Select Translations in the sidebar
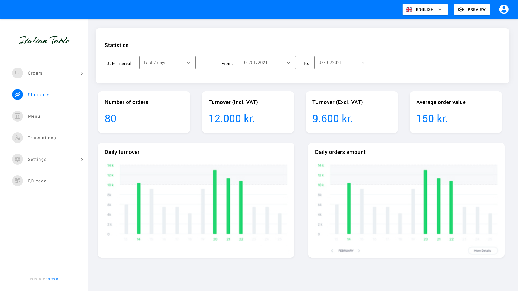 coord(42,138)
